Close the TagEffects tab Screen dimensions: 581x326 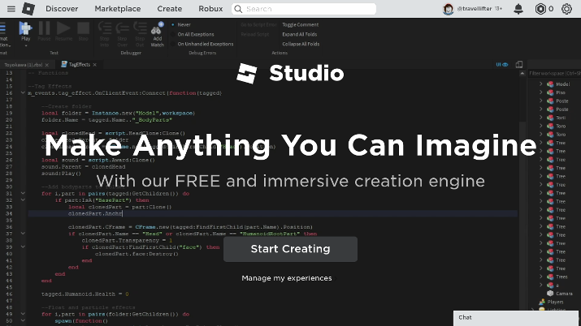click(95, 65)
